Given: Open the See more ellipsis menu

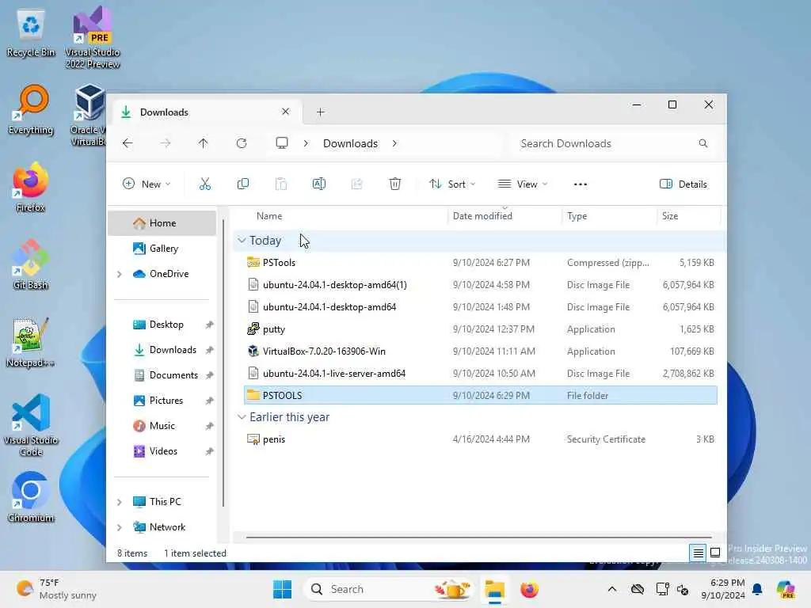Looking at the screenshot, I should 581,184.
